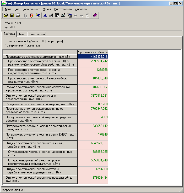Click the Год: 2008 label
Screen dimensions: 184x193
pos(10,27)
